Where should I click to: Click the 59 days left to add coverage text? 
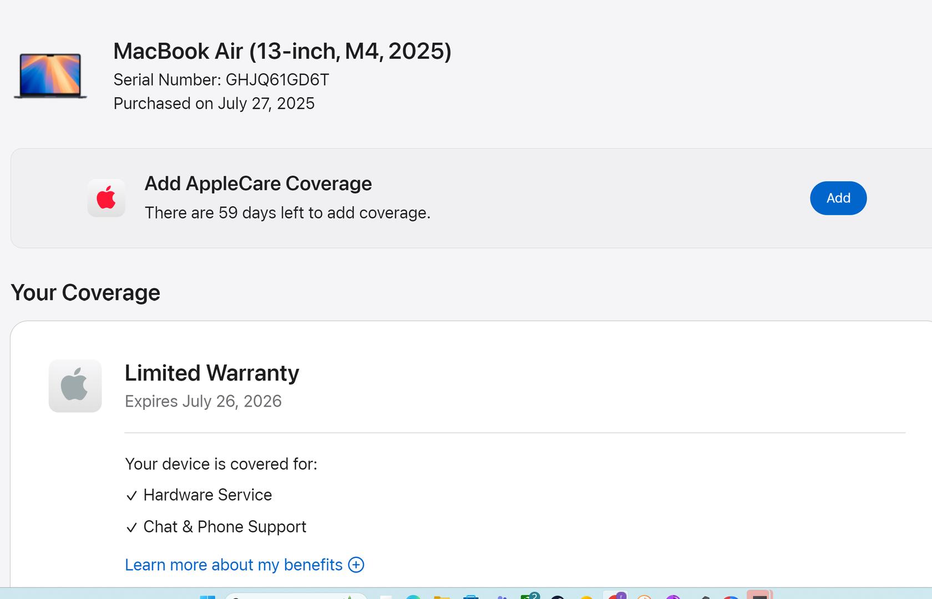pyautogui.click(x=287, y=213)
